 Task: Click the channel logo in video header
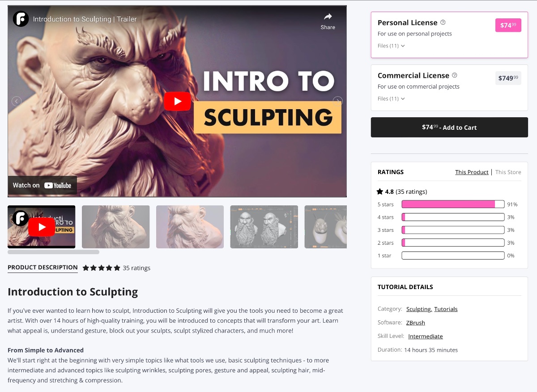click(x=21, y=19)
